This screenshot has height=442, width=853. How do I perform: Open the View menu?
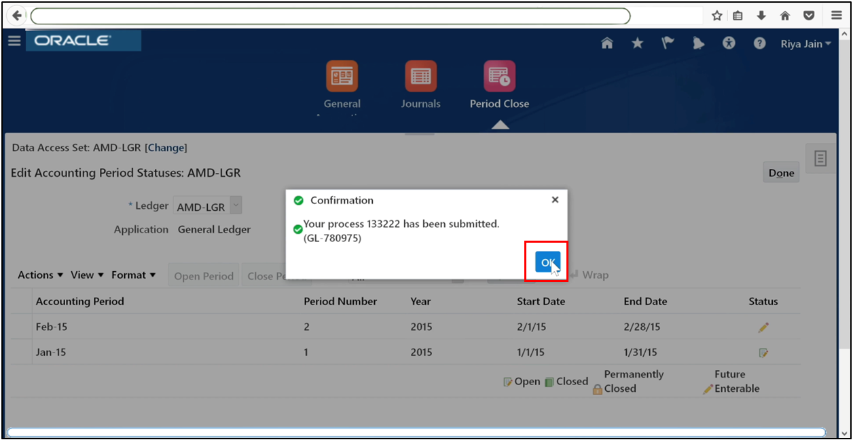click(x=86, y=275)
